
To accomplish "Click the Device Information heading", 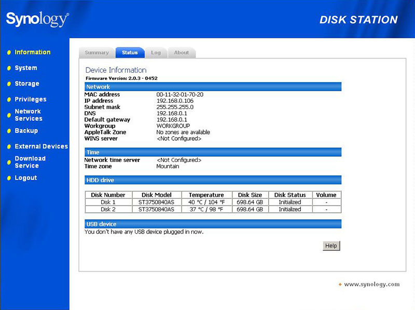I will point(116,70).
